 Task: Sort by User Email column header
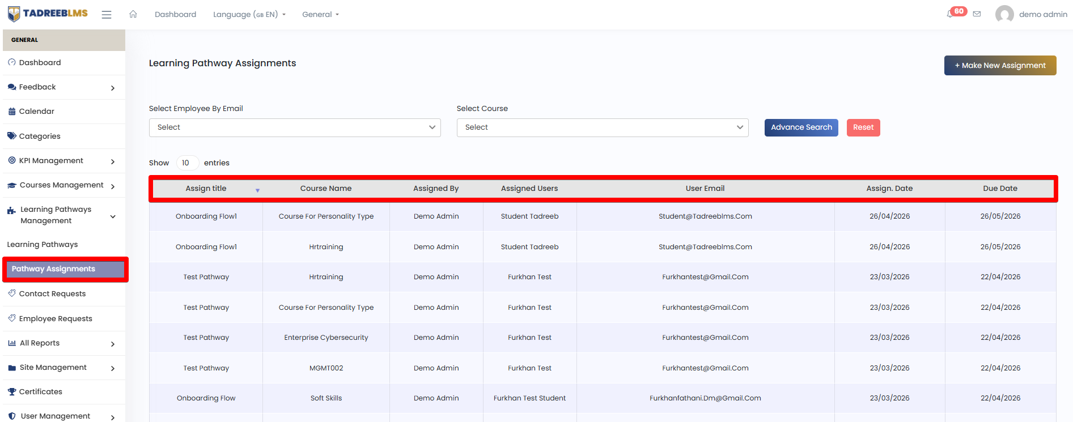click(x=705, y=189)
